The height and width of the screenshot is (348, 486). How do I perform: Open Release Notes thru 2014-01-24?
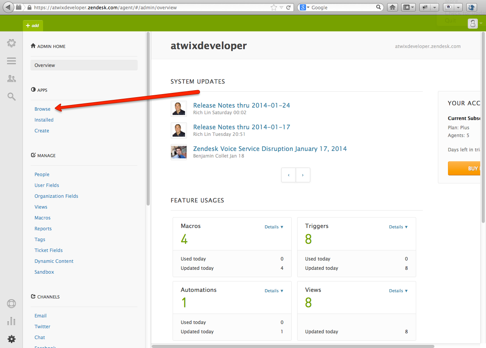tap(242, 105)
